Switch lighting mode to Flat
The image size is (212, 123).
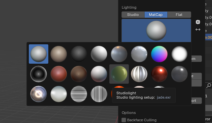click(x=179, y=15)
